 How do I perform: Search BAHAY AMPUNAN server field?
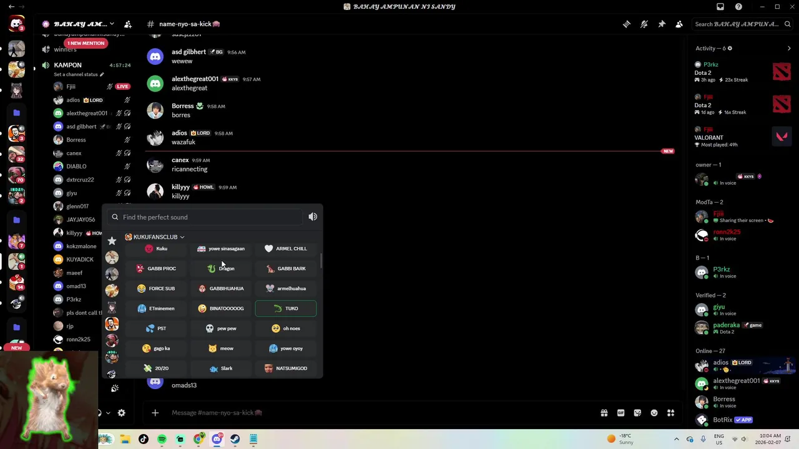(742, 24)
